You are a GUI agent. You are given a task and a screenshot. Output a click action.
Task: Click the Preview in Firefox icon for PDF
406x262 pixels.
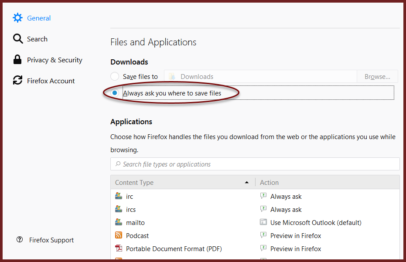point(263,248)
